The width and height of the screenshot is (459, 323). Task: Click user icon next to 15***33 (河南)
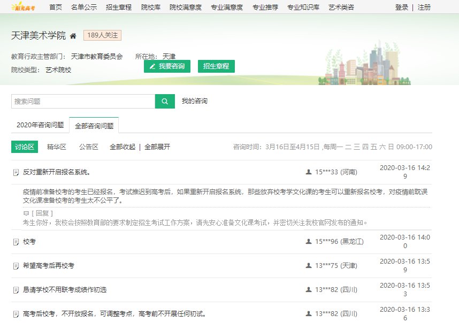tap(308, 172)
